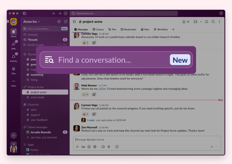Switch to the Pins tab
The image size is (232, 164).
point(112,29)
